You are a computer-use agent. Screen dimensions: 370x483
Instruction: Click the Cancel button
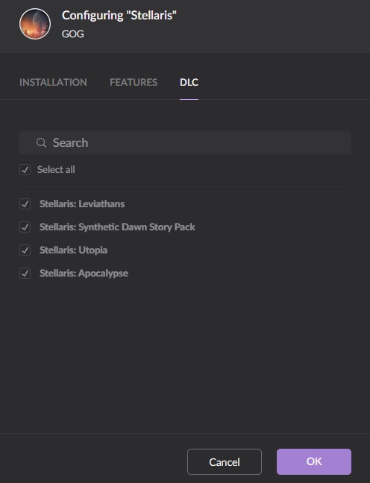click(x=225, y=461)
